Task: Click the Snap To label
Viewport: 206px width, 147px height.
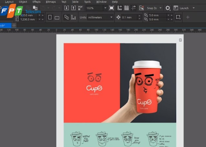Action: pyautogui.click(x=152, y=8)
